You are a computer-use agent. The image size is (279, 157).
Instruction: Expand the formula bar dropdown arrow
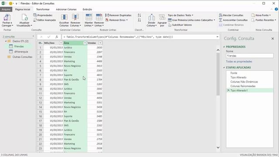point(217,37)
